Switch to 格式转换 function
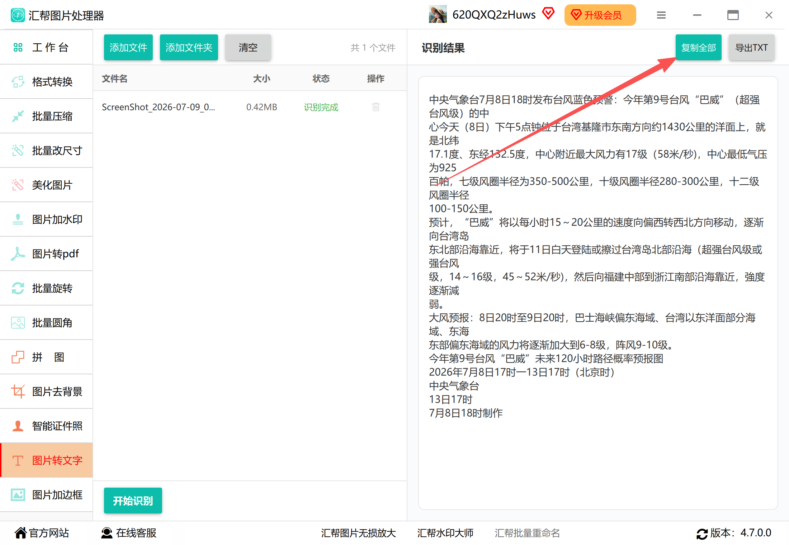The height and width of the screenshot is (545, 789). pos(47,82)
